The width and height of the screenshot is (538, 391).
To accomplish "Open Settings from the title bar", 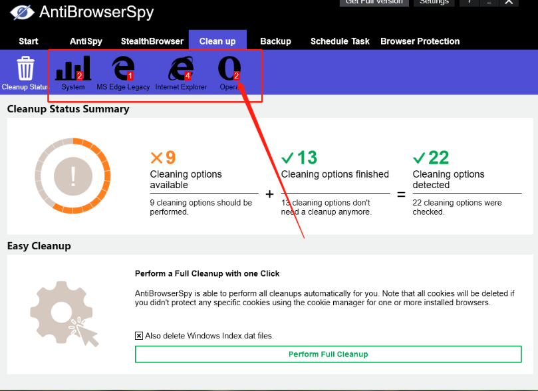I will 434,3.
